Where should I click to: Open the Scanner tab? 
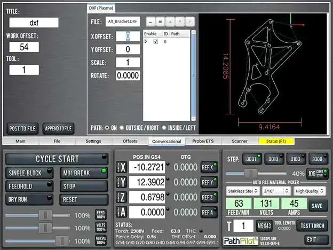[240, 141]
